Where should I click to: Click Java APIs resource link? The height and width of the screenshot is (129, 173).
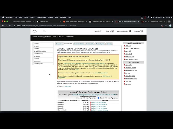(128, 65)
